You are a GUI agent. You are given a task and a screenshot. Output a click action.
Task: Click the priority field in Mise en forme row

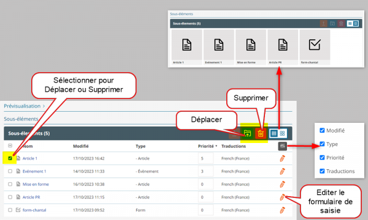pos(205,184)
